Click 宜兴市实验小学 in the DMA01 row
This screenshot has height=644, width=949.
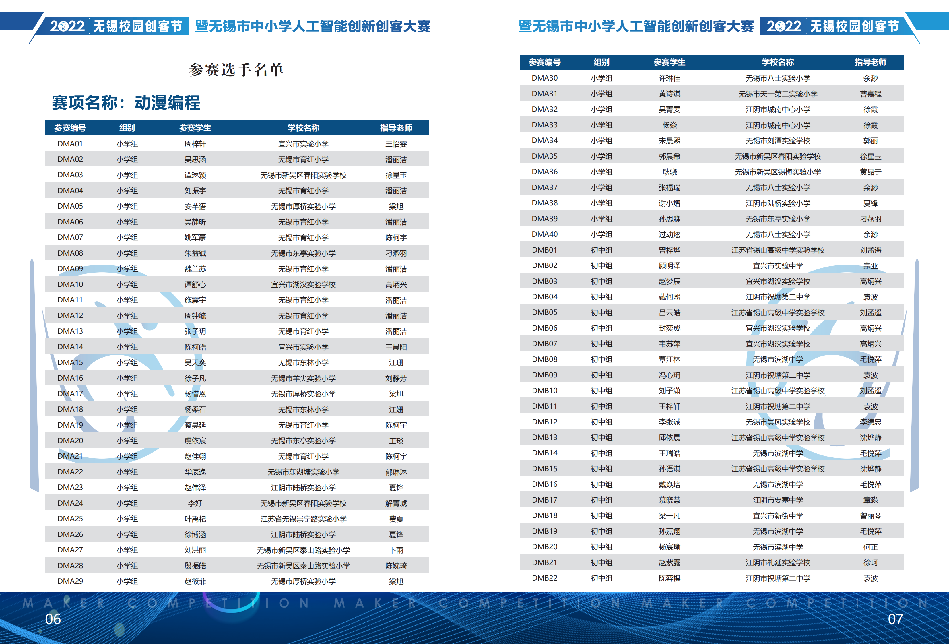coord(303,144)
